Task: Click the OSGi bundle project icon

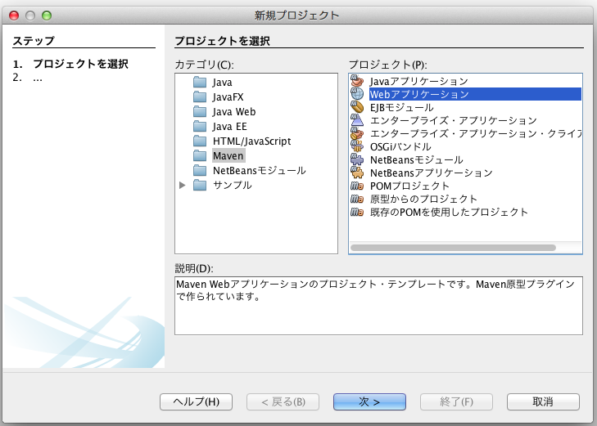Action: coord(356,146)
